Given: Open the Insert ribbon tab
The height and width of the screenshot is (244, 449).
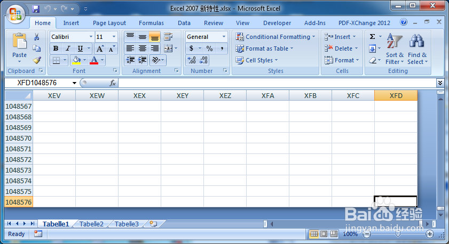Looking at the screenshot, I should pos(71,23).
